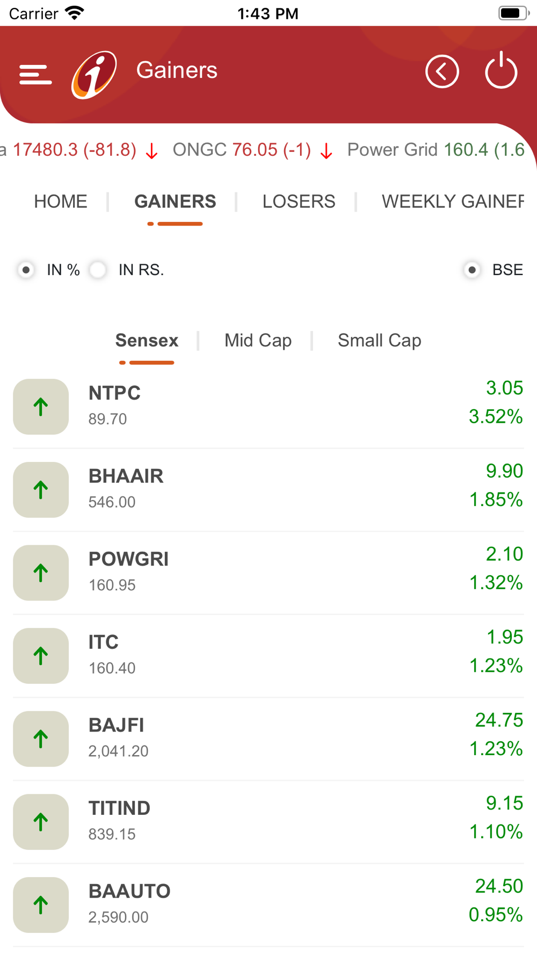Image resolution: width=537 pixels, height=955 pixels.
Task: Tap the power logout icon
Action: 500,71
